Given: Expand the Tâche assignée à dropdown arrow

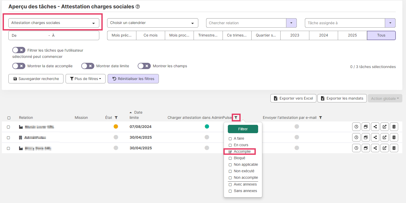Looking at the screenshot, I should click(390, 23).
